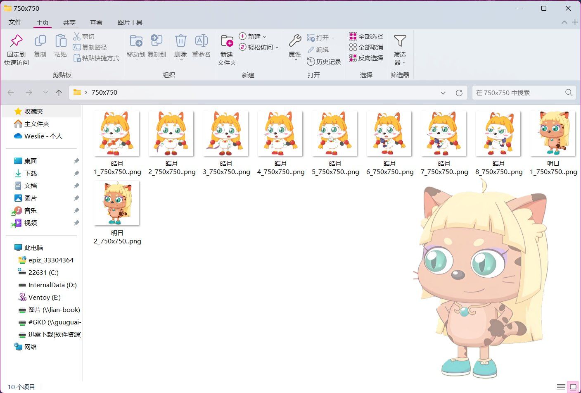Viewport: 581px width, 393px height.
Task: Switch to the 共享 ribbon tab
Action: click(x=69, y=22)
